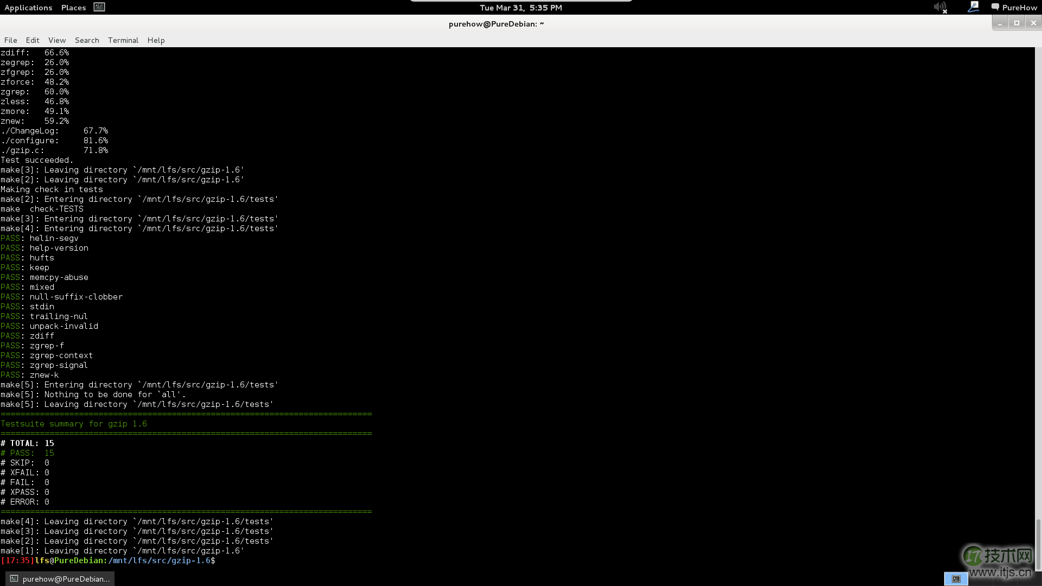The image size is (1042, 586).
Task: Maximize the terminal window
Action: (x=1016, y=23)
